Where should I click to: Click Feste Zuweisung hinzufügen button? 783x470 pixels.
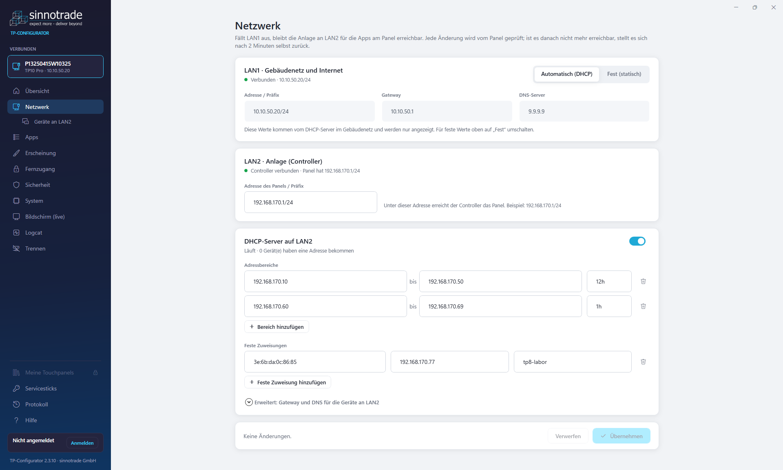pos(288,382)
